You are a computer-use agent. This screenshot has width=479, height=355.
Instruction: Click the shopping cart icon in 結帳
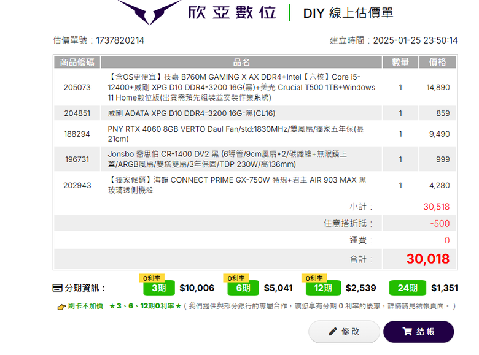[407, 332]
